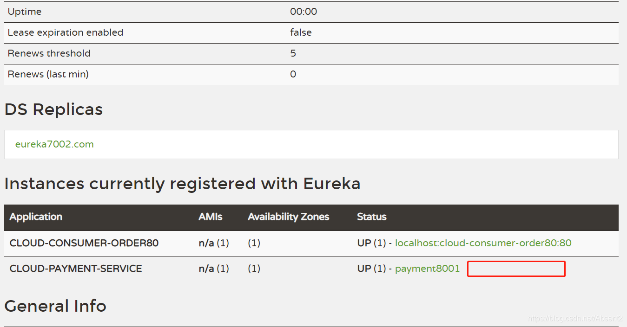The width and height of the screenshot is (627, 327).
Task: Open localhost:cloud-consumer-order80:80 instance link
Action: pos(483,243)
